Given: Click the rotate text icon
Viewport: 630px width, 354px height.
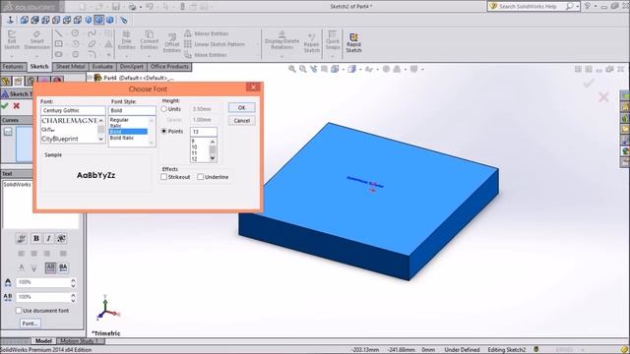Looking at the screenshot, I should 61,238.
